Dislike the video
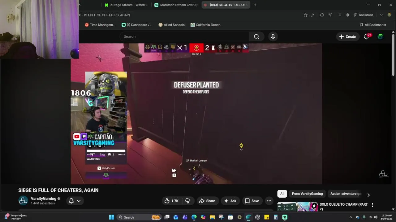The width and height of the screenshot is (396, 222). 188,201
